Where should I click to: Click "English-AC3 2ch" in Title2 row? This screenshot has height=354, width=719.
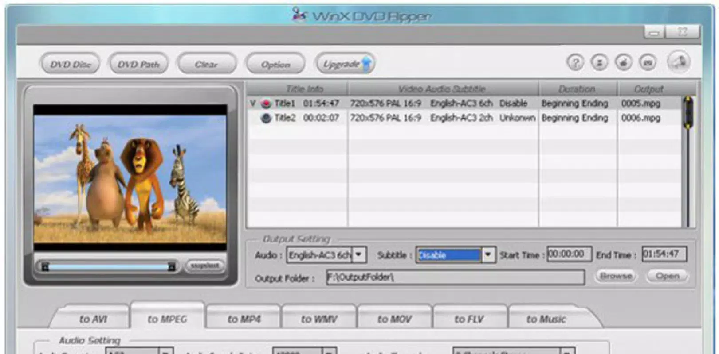[x=461, y=118]
